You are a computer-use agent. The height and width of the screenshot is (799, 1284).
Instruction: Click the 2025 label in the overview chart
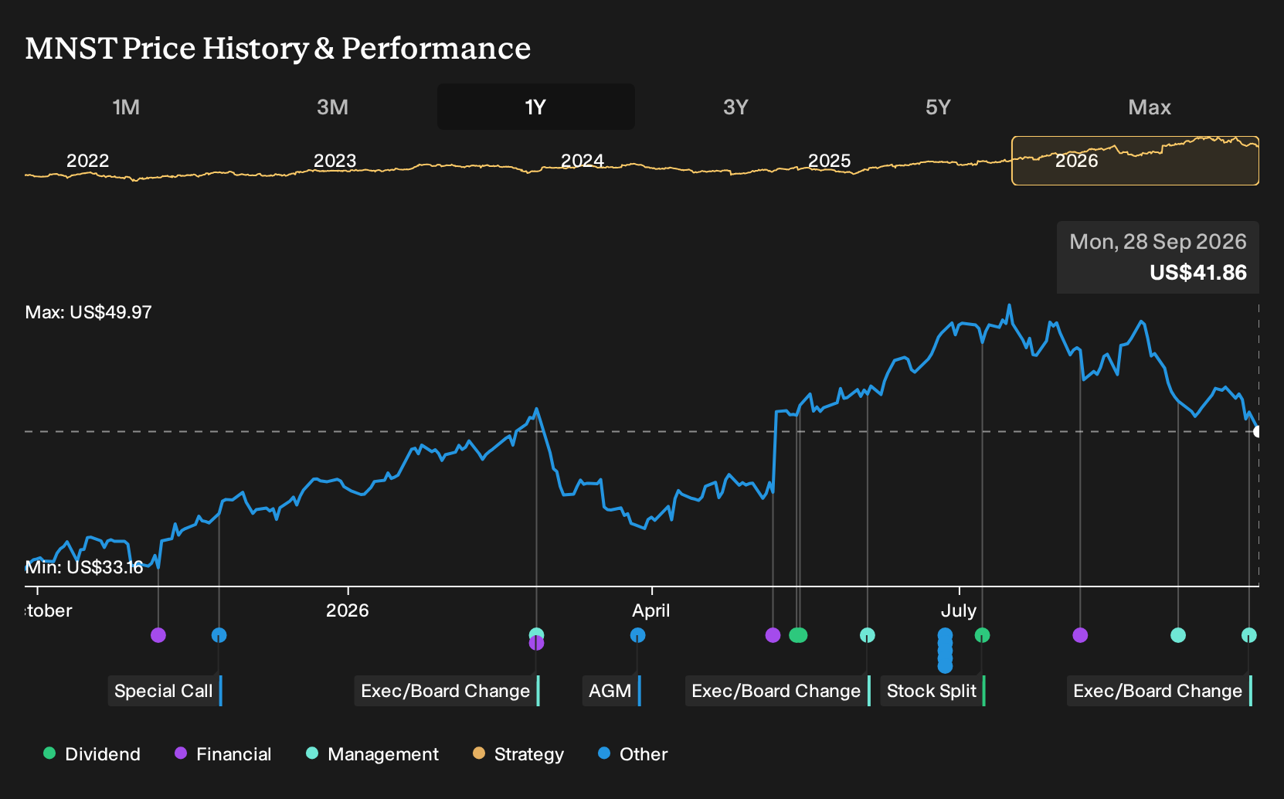click(x=829, y=161)
